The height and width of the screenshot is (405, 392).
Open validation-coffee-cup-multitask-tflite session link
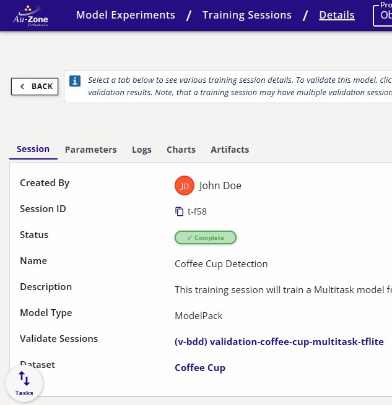tap(279, 342)
